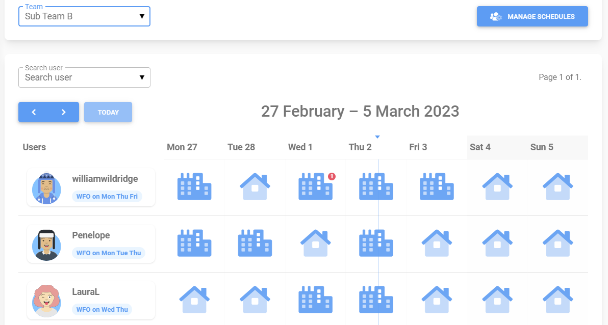This screenshot has width=608, height=325.
Task: Click LauraL's office icon on Thu 2
Action: coord(376,300)
